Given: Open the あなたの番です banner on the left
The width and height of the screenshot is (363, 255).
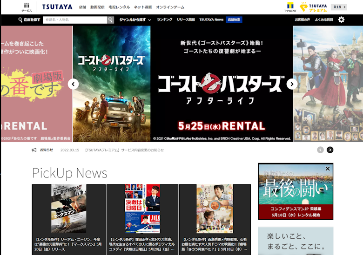Looking at the screenshot, I should (x=37, y=84).
